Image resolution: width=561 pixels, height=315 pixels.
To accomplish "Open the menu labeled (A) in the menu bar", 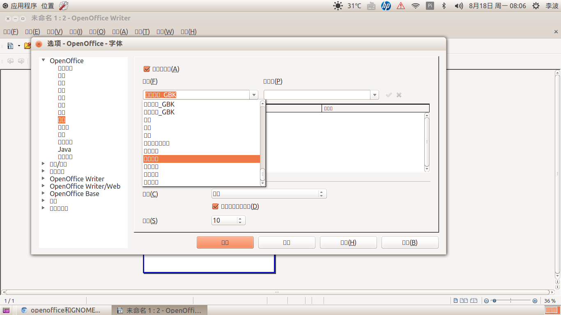I will tap(120, 32).
